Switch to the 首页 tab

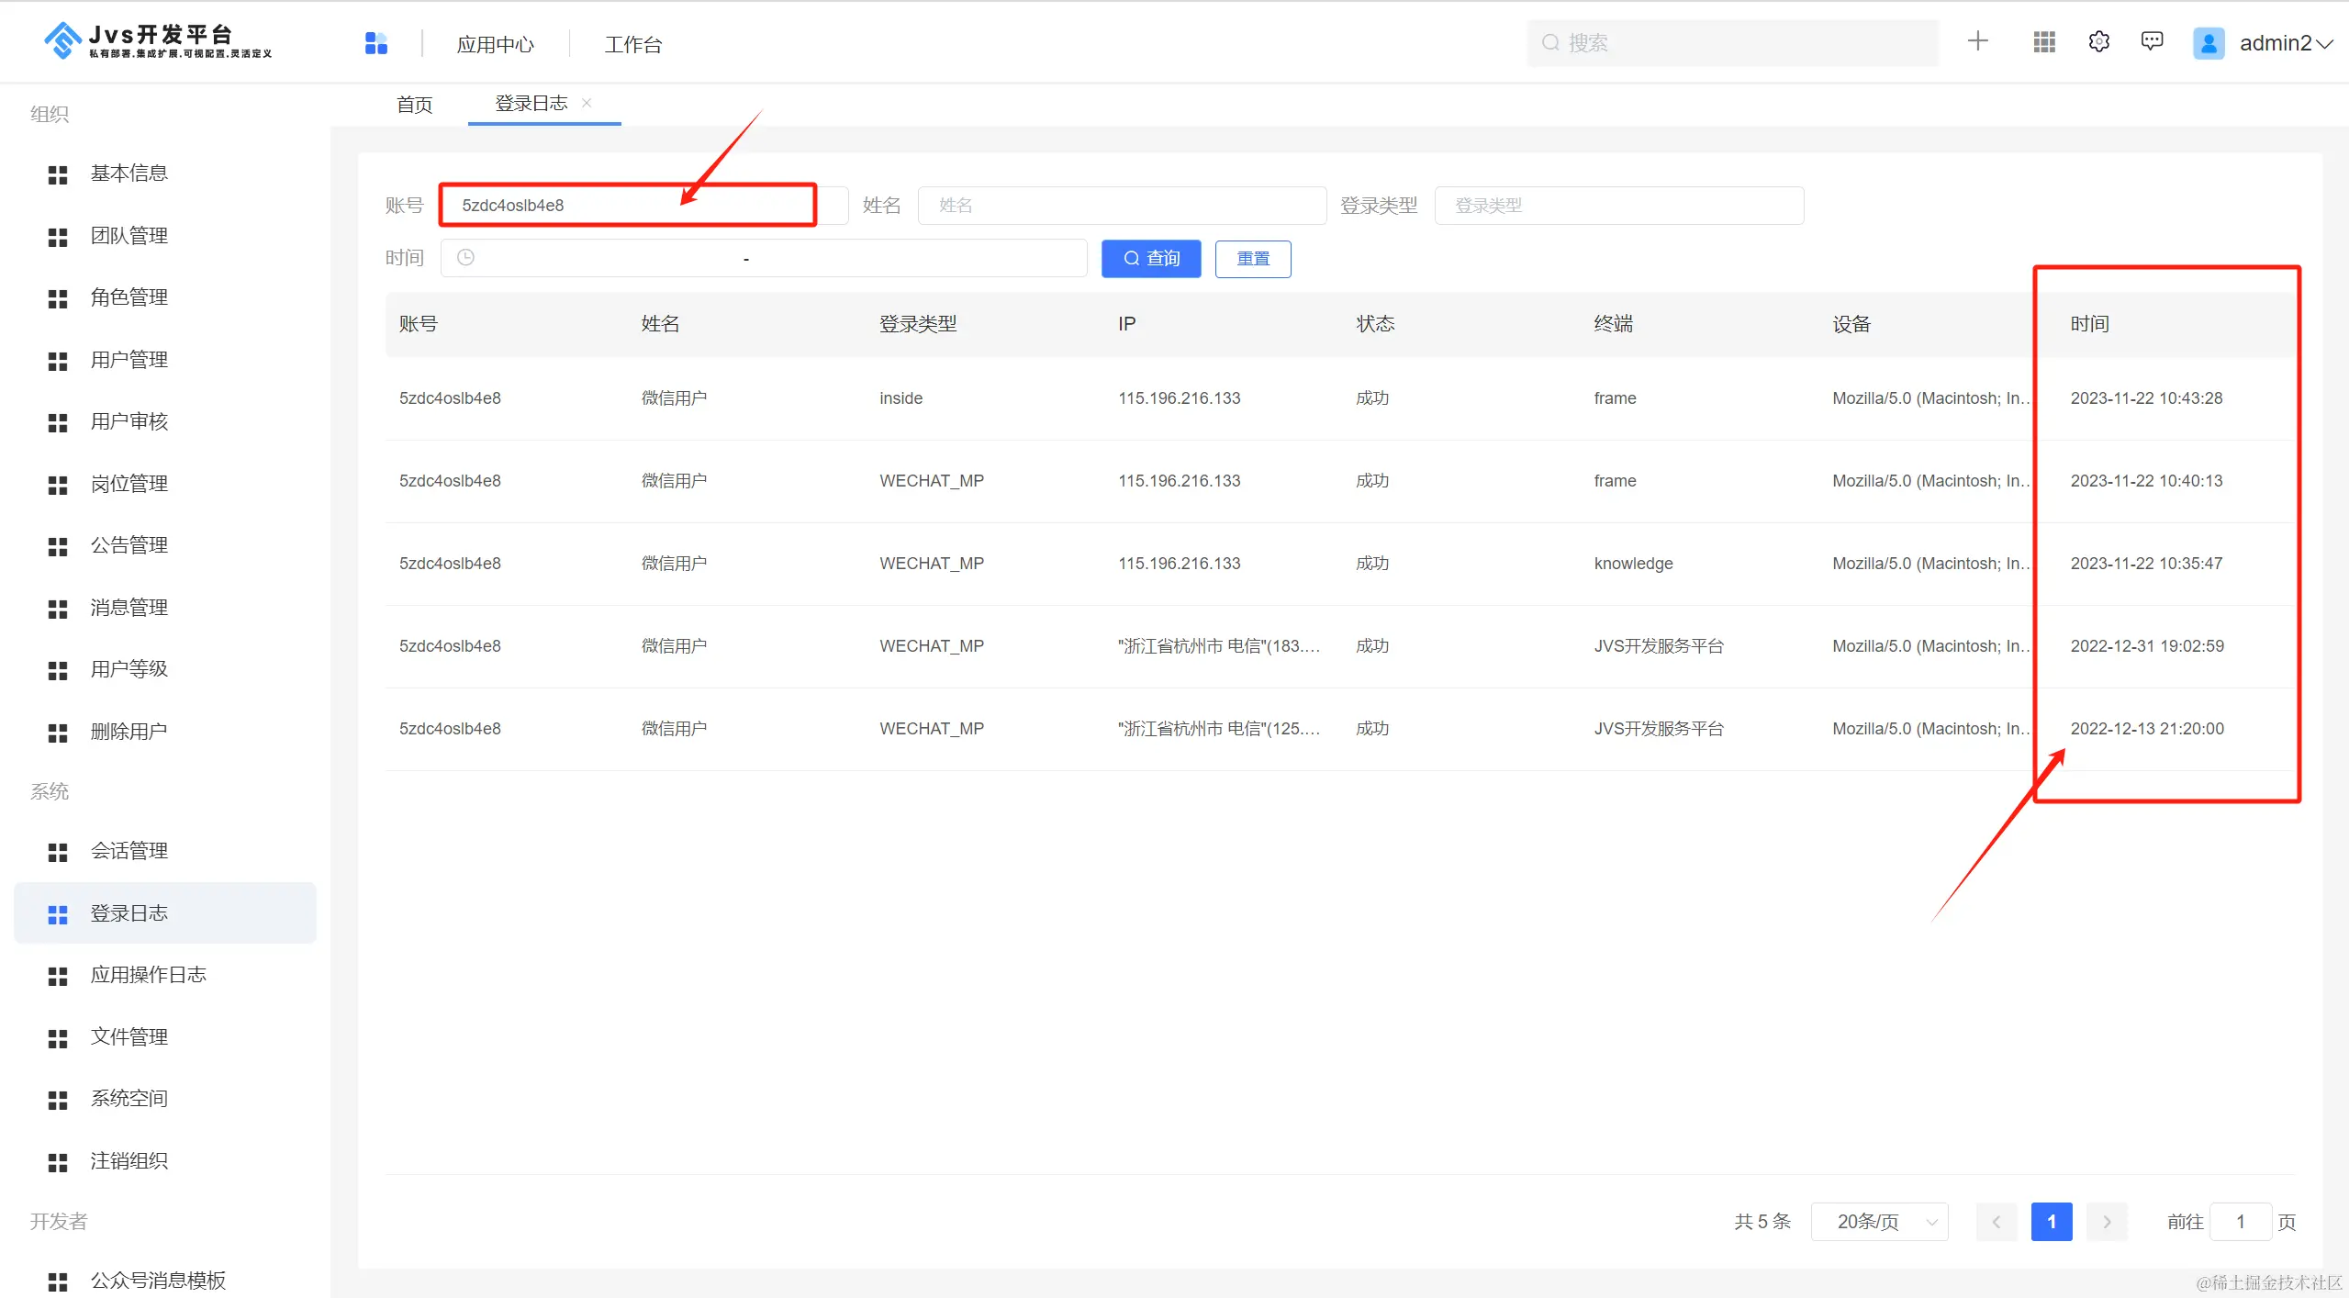pos(414,105)
